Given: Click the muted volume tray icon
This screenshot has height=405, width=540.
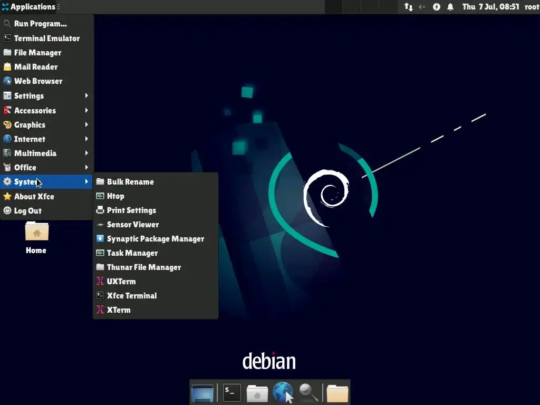Looking at the screenshot, I should [x=422, y=7].
